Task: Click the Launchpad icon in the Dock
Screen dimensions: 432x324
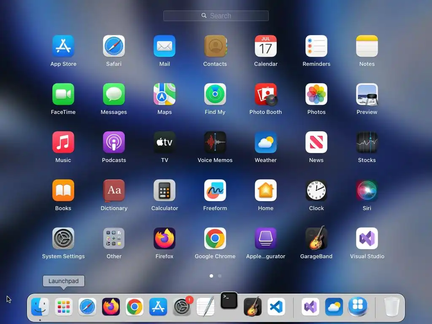Action: [64, 307]
